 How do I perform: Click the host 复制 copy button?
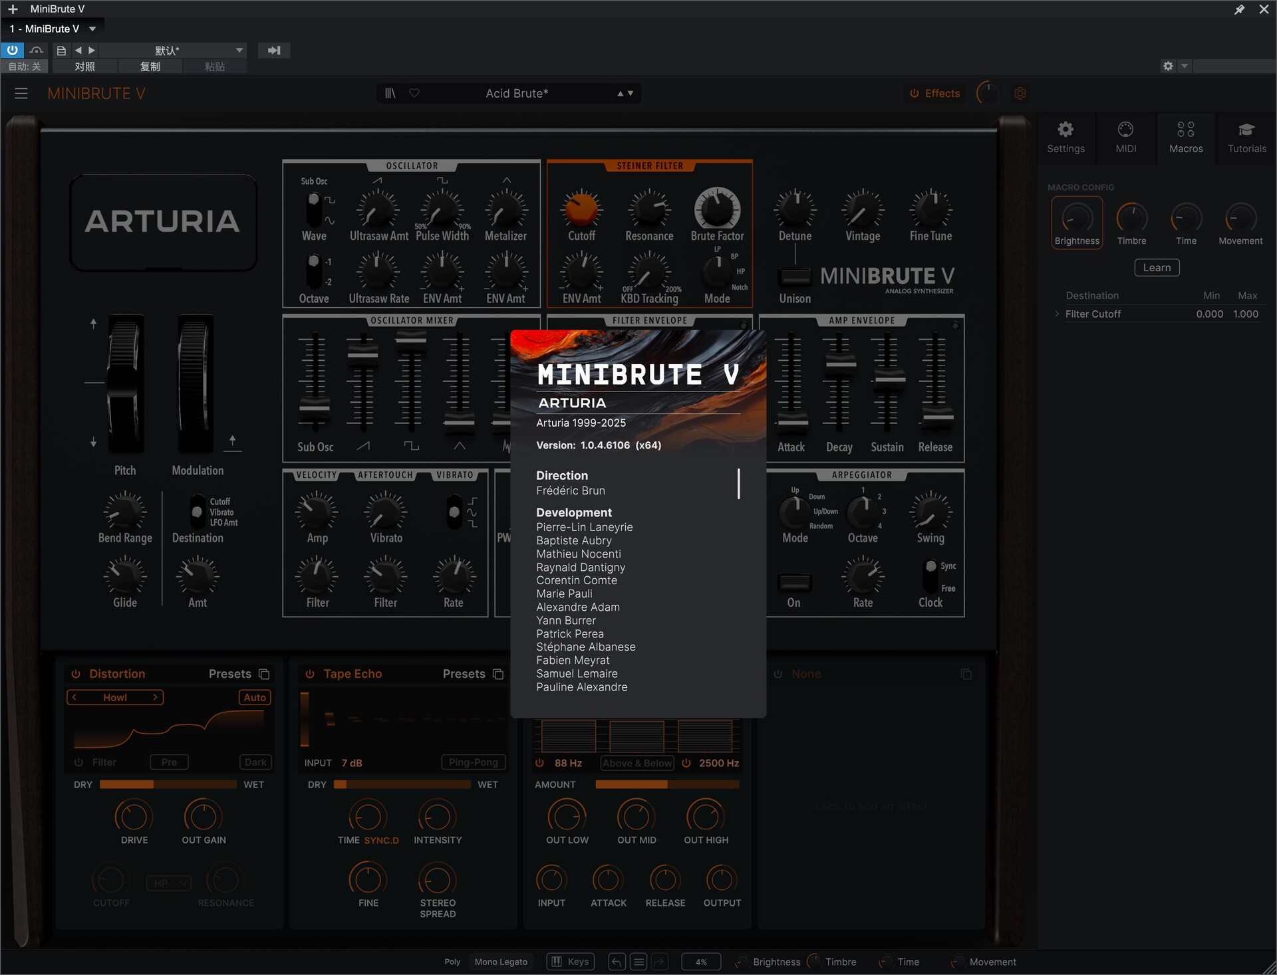pos(150,66)
